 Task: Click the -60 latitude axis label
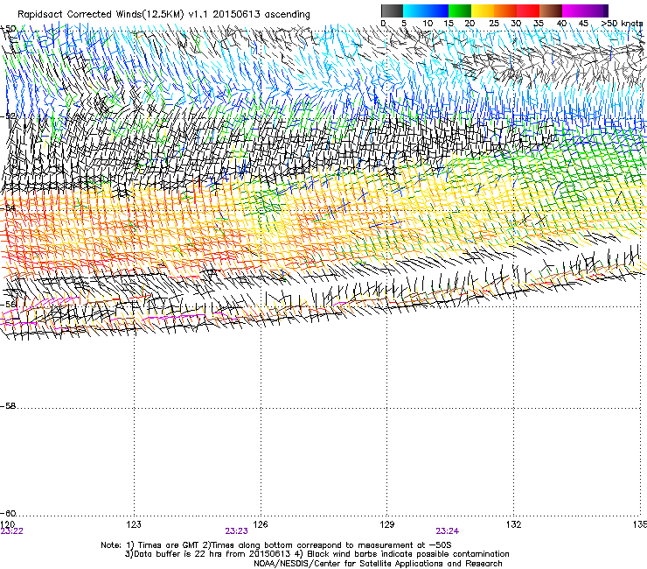pos(8,514)
